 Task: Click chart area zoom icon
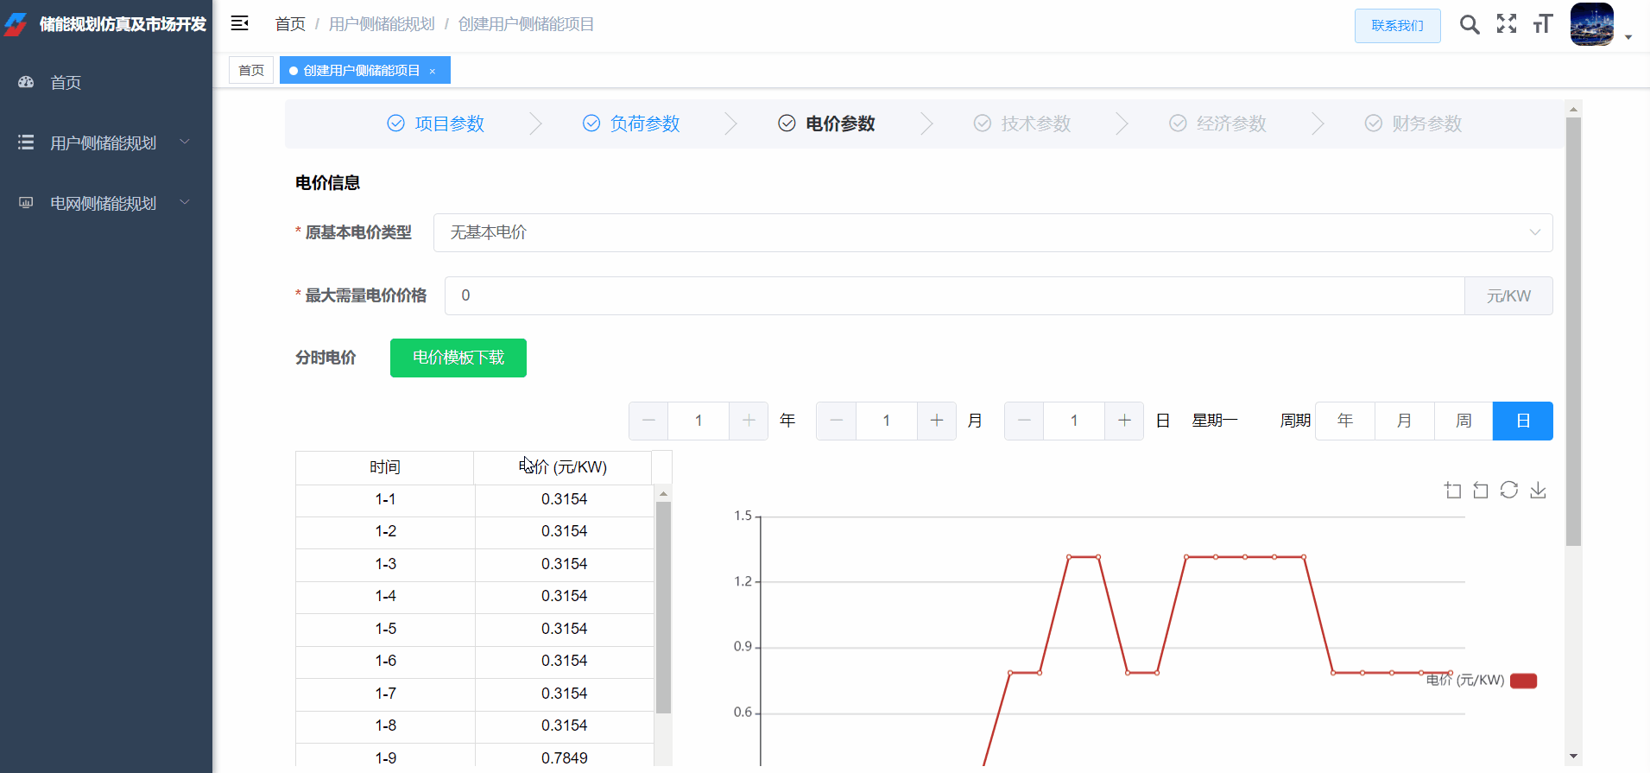click(x=1452, y=491)
